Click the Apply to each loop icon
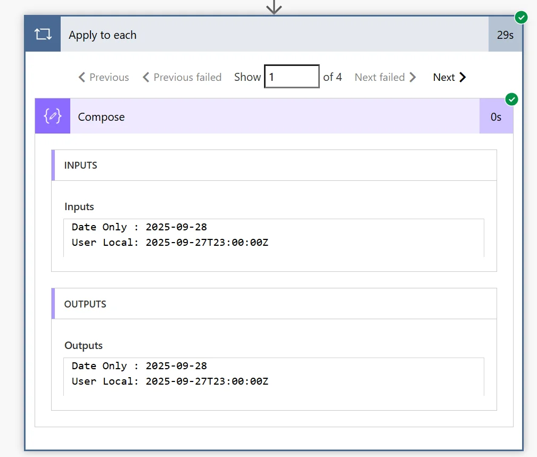Viewport: 537px width, 457px height. pyautogui.click(x=43, y=34)
